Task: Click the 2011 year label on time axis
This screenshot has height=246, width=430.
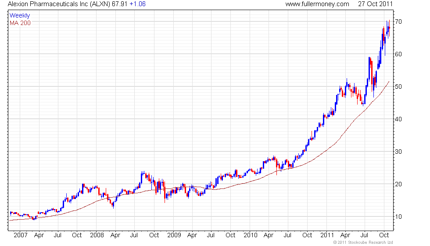Action: [327, 235]
